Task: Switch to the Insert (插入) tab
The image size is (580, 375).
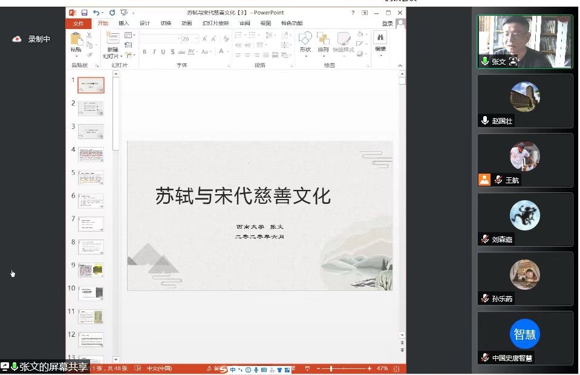Action: pos(124,24)
